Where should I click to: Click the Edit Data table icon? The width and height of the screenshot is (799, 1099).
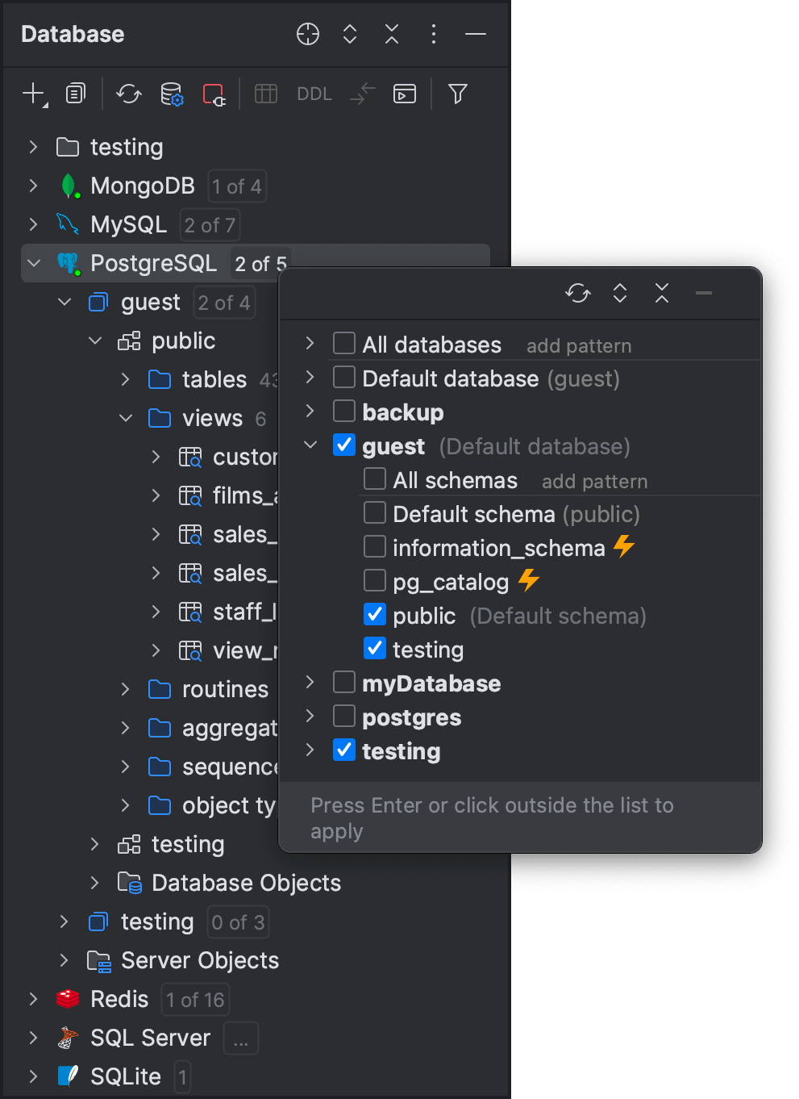coord(266,94)
